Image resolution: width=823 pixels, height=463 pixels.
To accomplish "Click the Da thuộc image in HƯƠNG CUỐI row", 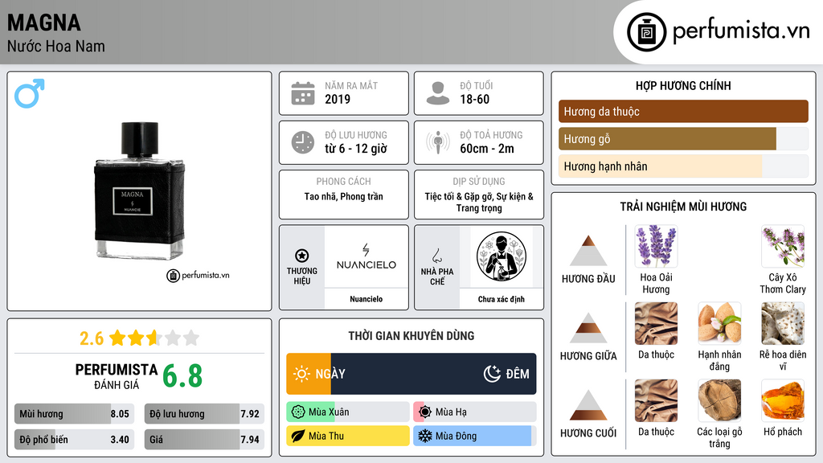I will 656,400.
